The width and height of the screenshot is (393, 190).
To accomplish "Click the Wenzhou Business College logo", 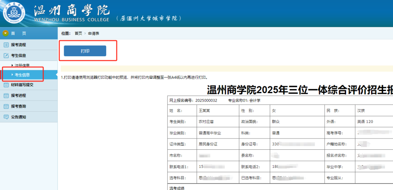I will pos(15,13).
